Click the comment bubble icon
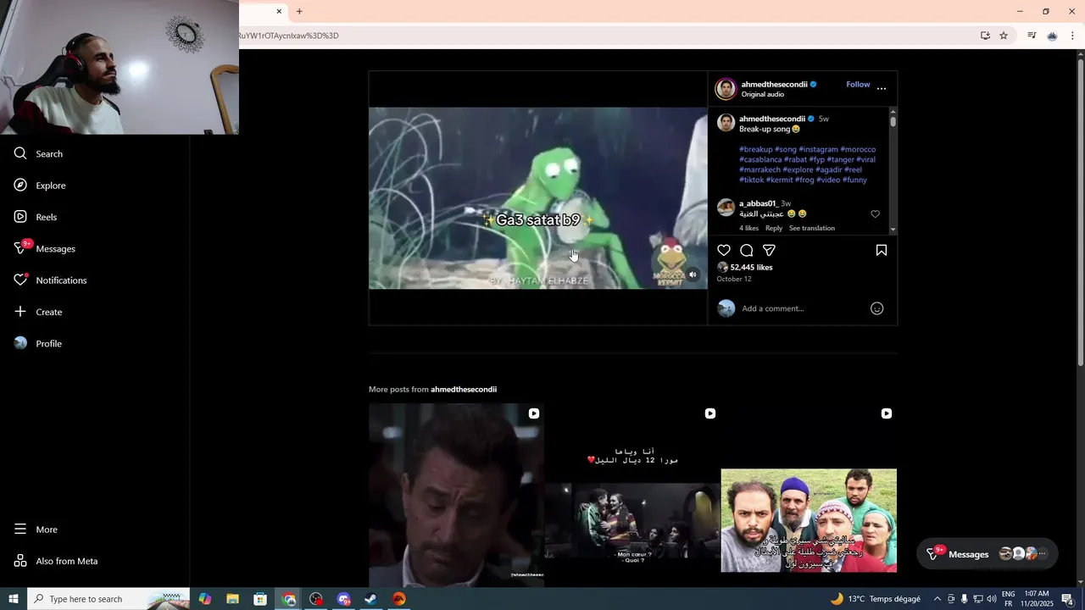The image size is (1085, 610). 747,250
